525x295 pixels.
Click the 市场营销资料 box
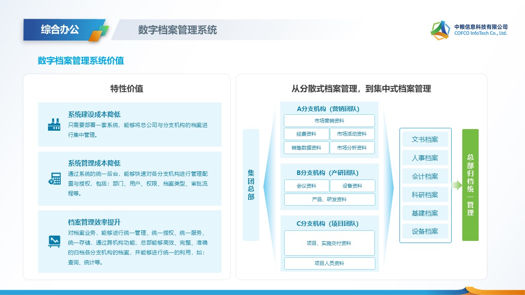pos(329,120)
